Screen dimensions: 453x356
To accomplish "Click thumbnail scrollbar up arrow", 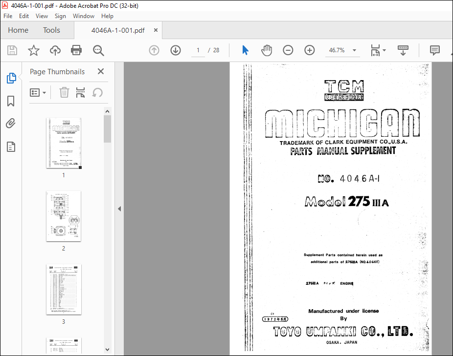I will (108, 111).
